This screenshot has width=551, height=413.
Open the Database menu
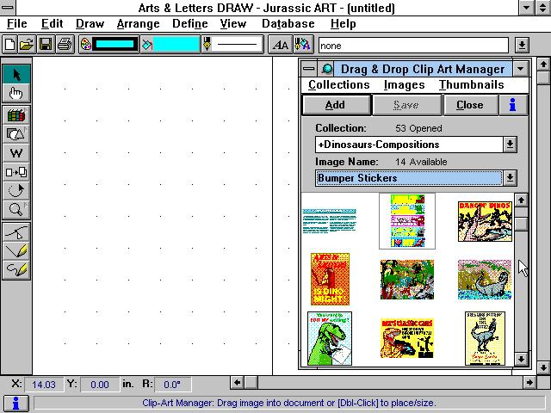[288, 23]
